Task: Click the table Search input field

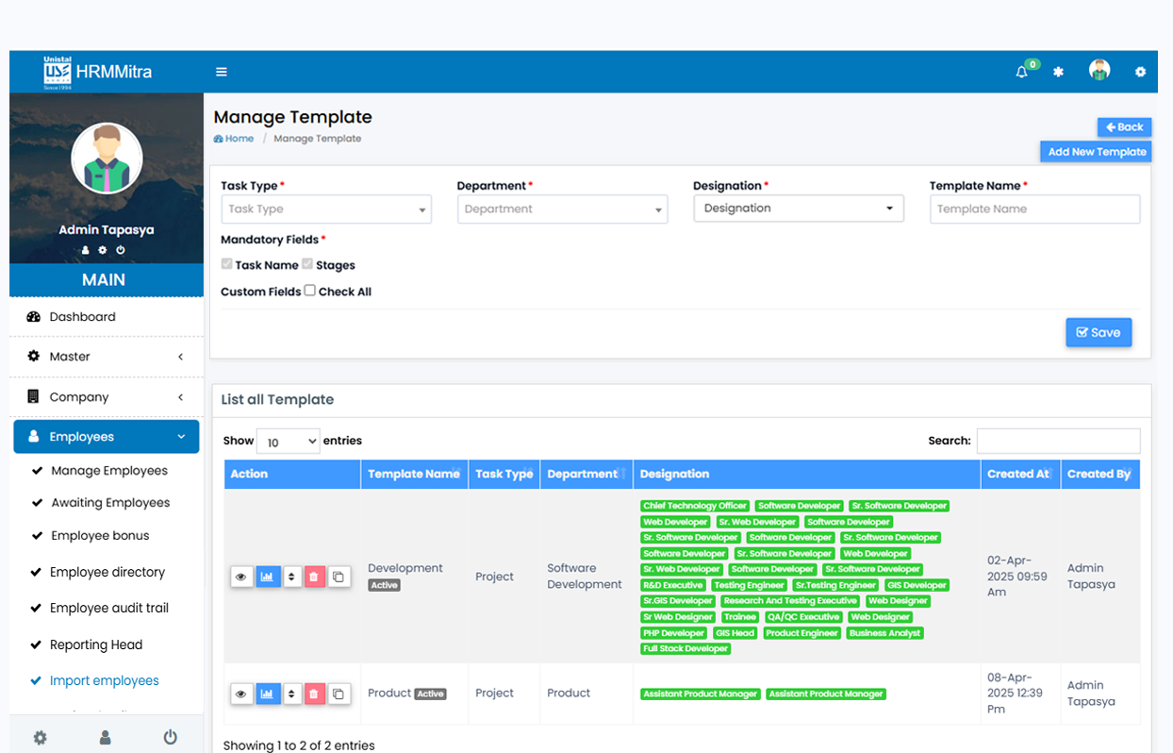Action: tap(1058, 441)
